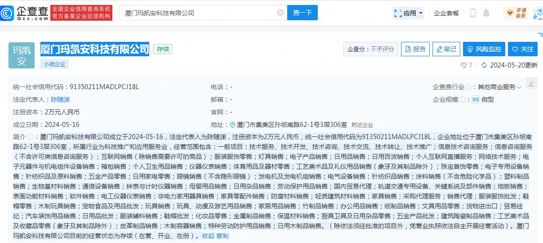Image resolution: width=543 pixels, height=243 pixels.
Task: Click 附近企业 nearby companies button
Action: point(363,125)
